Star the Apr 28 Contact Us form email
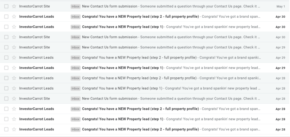The height and width of the screenshot is (137, 290). click(x=14, y=99)
